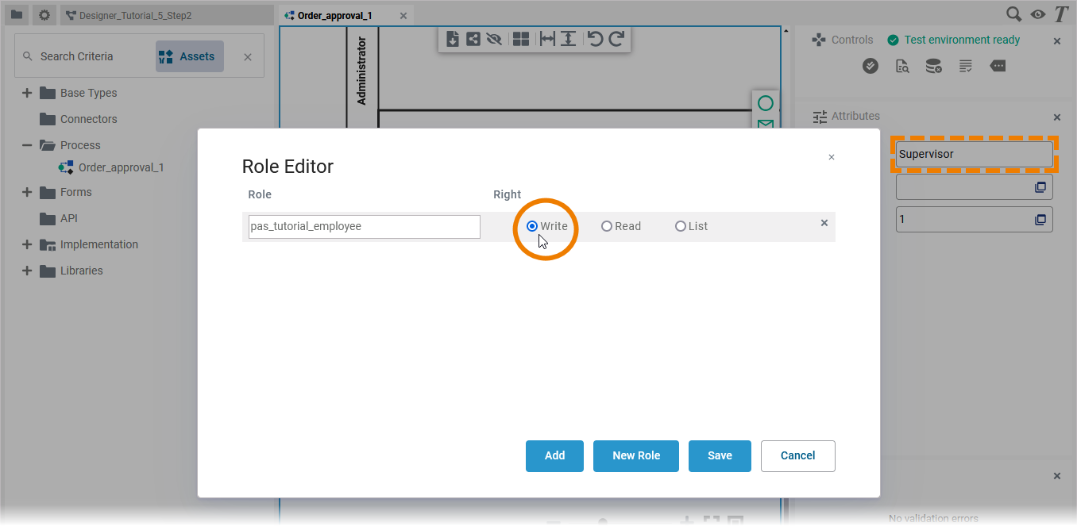
Task: Expand the Implementation folder
Action: tap(27, 244)
